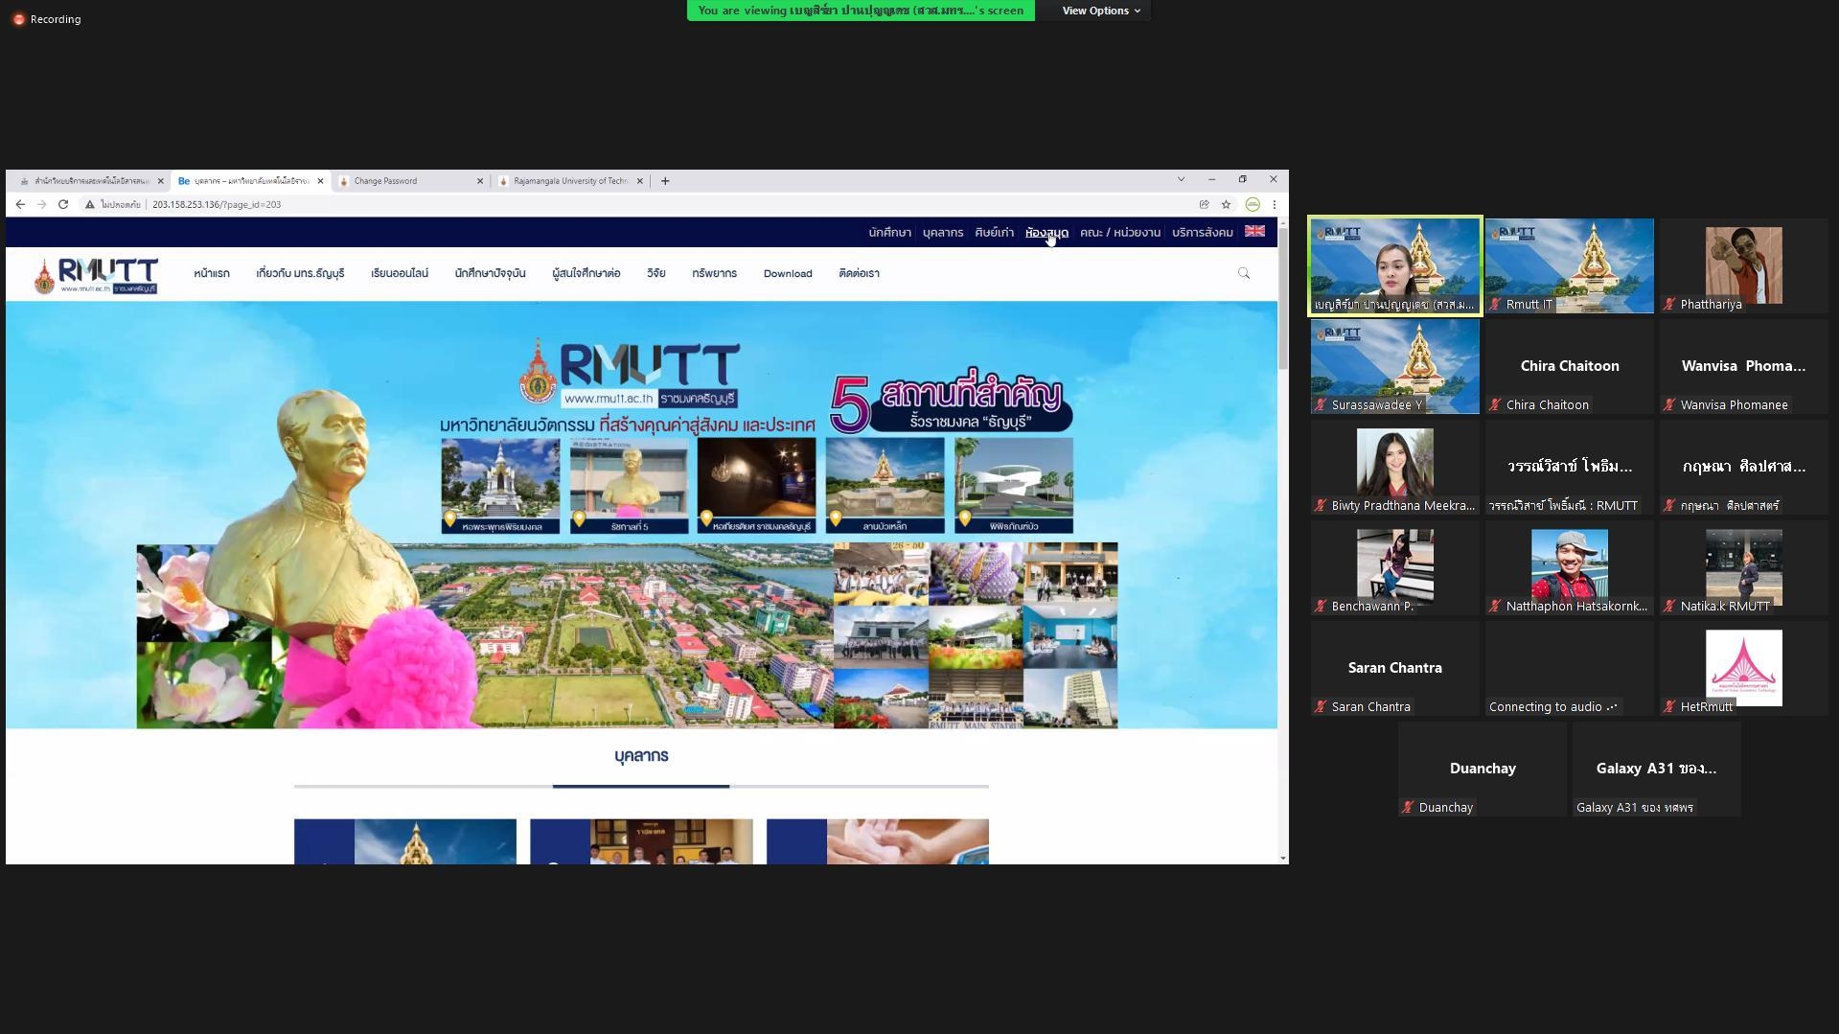Screen dimensions: 1839x1034
Task: Select Natika.k RMUTT participant tile
Action: coord(1744,567)
